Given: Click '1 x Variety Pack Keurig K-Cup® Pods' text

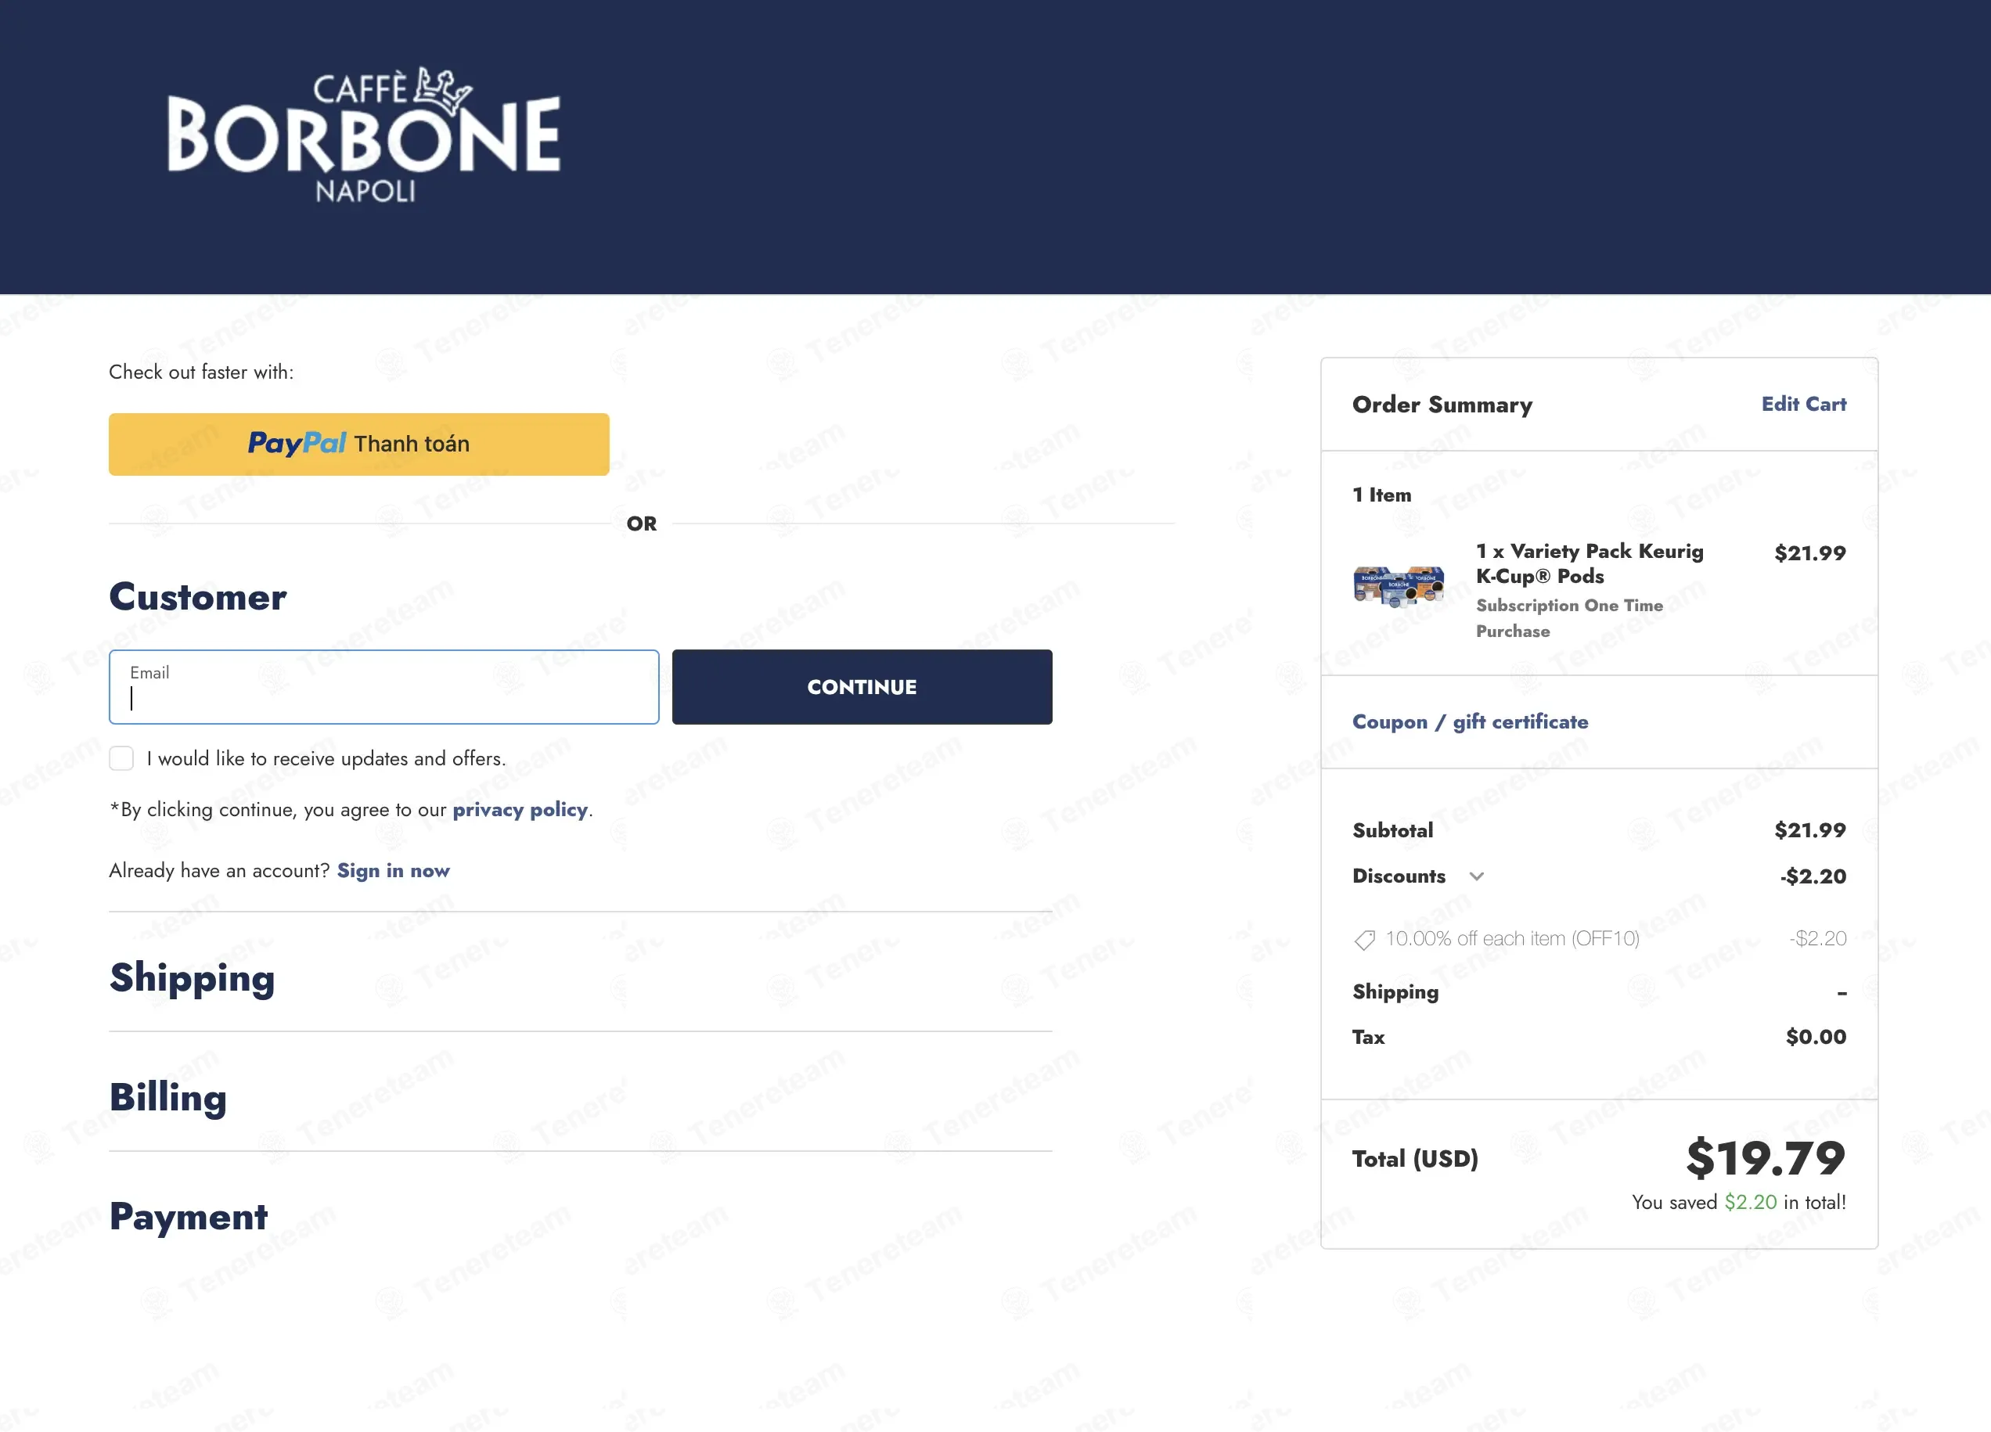Looking at the screenshot, I should click(1589, 563).
